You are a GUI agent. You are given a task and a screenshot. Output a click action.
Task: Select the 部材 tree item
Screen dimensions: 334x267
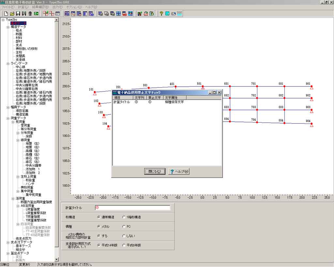tap(19, 41)
